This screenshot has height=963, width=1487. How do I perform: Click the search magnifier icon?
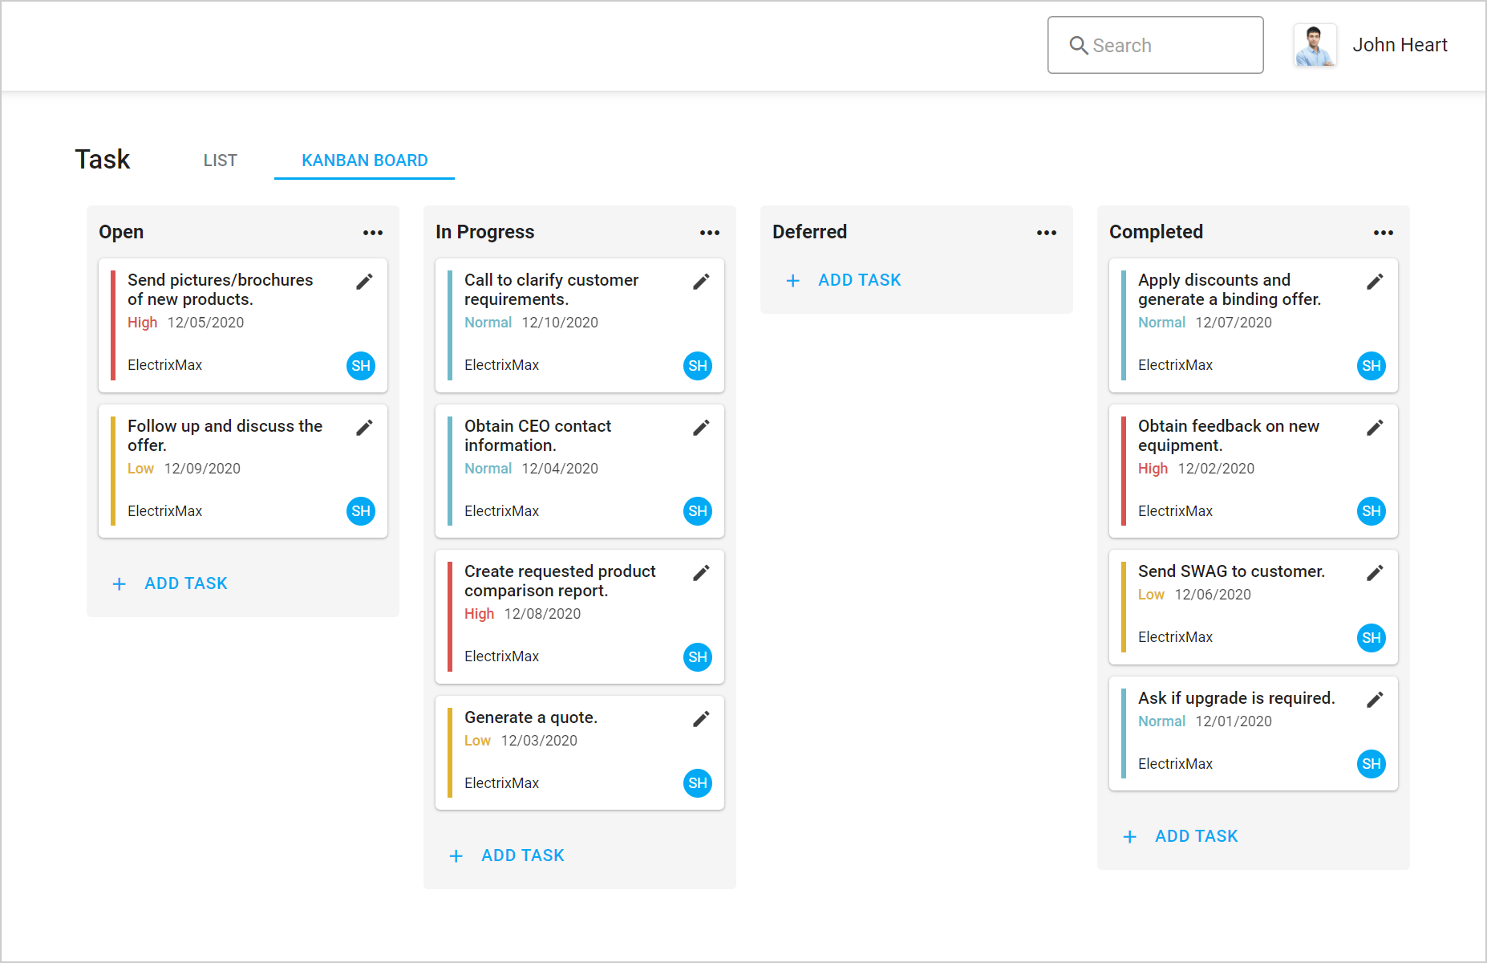pyautogui.click(x=1079, y=45)
